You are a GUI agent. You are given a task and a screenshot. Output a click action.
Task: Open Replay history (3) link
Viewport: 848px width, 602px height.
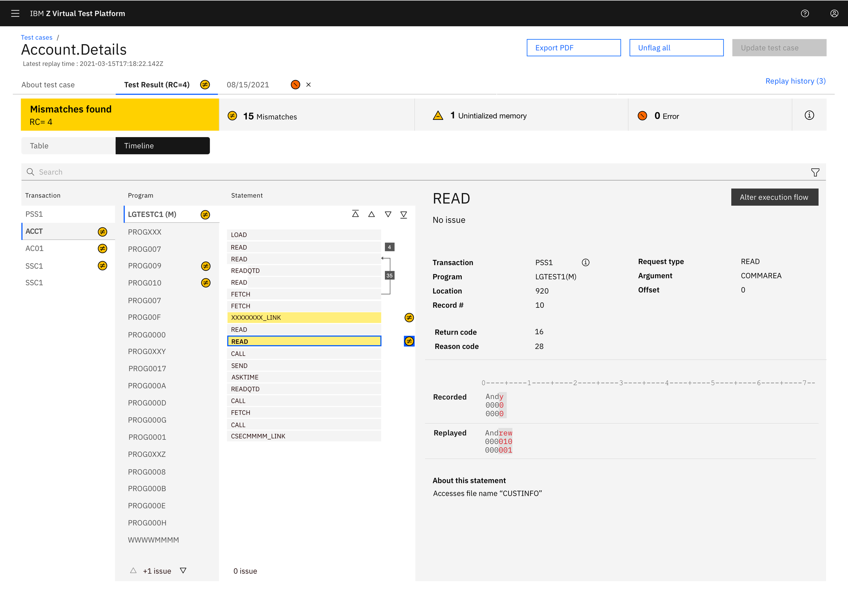pos(795,81)
